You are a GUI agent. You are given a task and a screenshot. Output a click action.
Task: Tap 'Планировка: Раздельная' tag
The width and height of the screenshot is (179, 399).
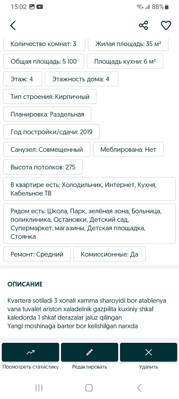(x=47, y=114)
